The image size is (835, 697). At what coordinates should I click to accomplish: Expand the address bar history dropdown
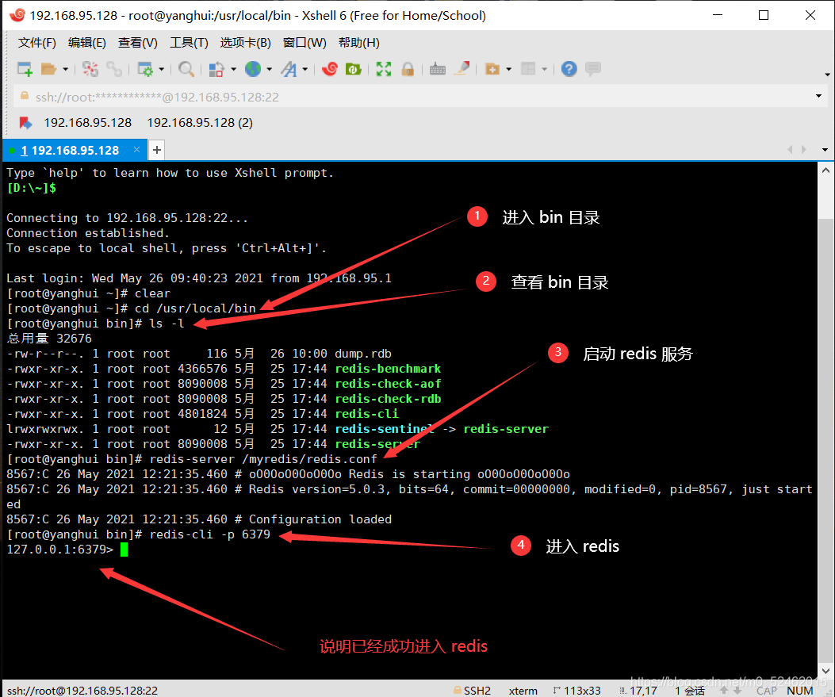(x=818, y=97)
